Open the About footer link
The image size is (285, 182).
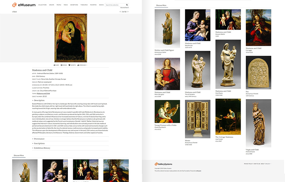tap(263, 164)
